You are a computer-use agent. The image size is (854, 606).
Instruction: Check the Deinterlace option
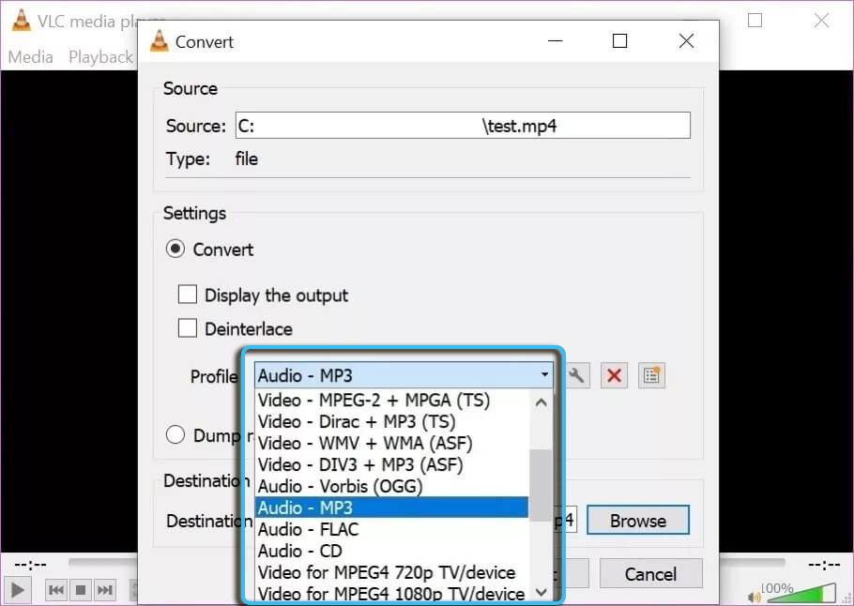click(x=188, y=329)
